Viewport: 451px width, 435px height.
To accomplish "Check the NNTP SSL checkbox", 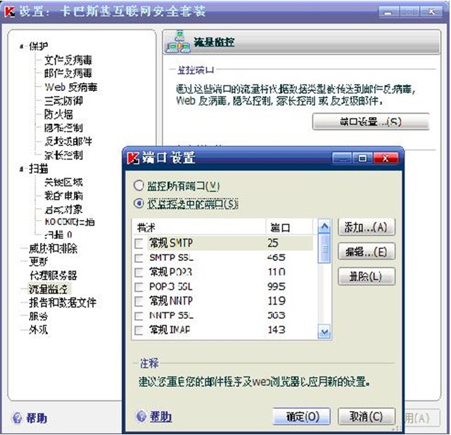I will 139,316.
